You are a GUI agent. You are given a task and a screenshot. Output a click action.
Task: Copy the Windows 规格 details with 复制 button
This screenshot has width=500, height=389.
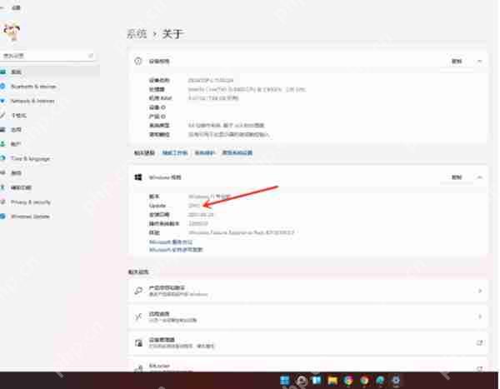(x=457, y=177)
